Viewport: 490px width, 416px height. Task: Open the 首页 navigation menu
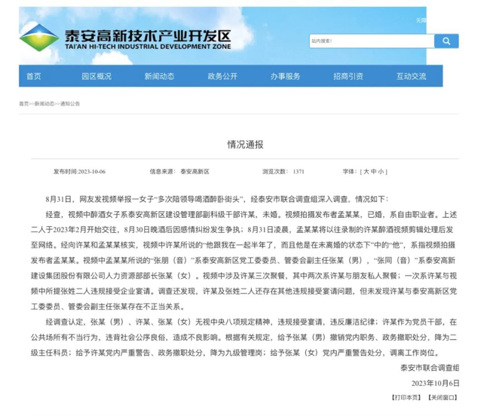click(x=34, y=76)
